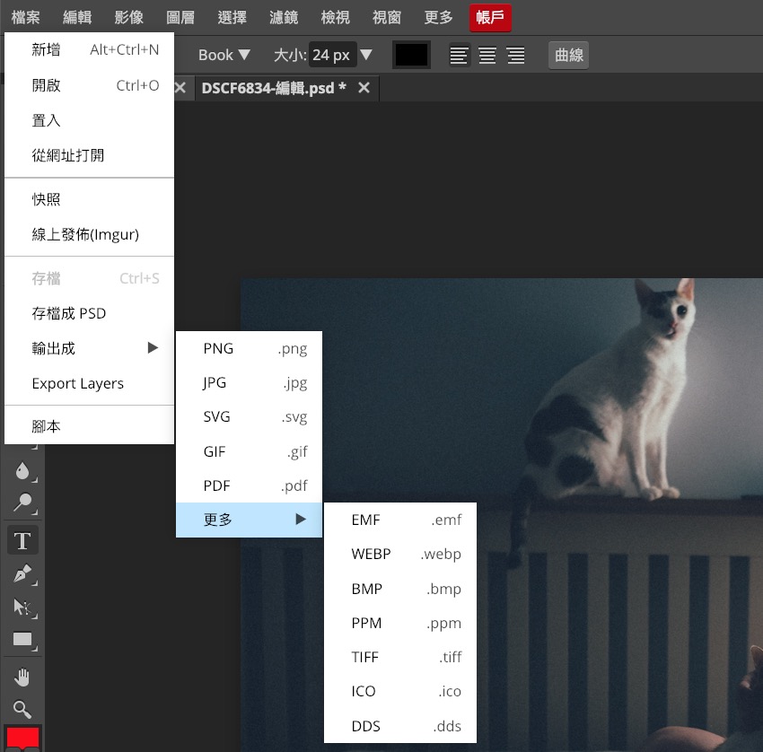Select the Type tool
This screenshot has height=752, width=763.
22,540
